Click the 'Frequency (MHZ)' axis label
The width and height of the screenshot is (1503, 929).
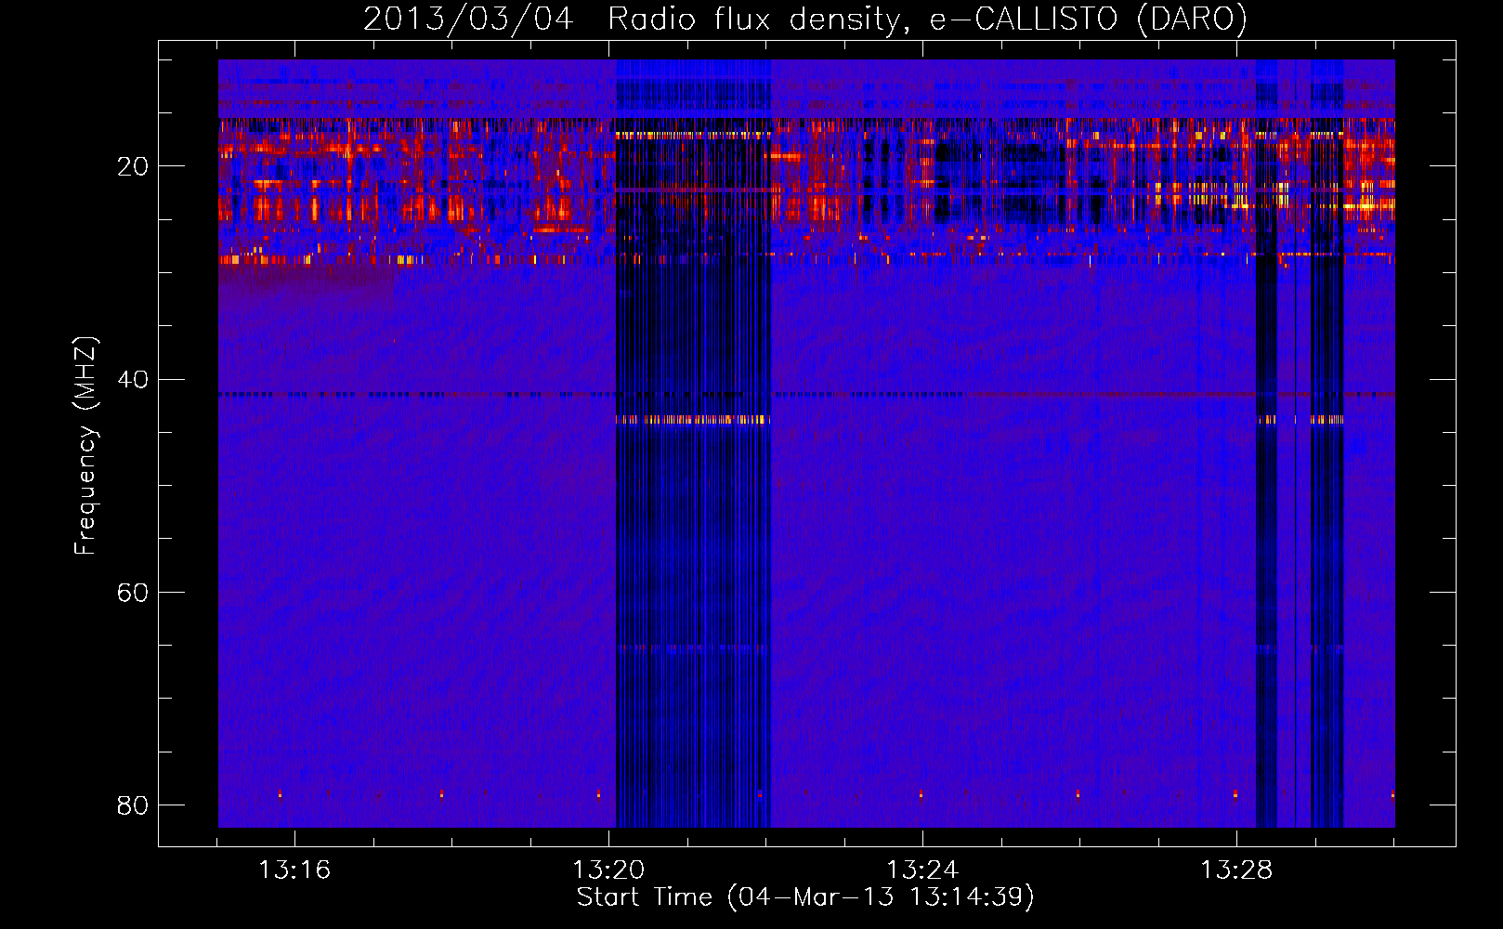click(85, 446)
